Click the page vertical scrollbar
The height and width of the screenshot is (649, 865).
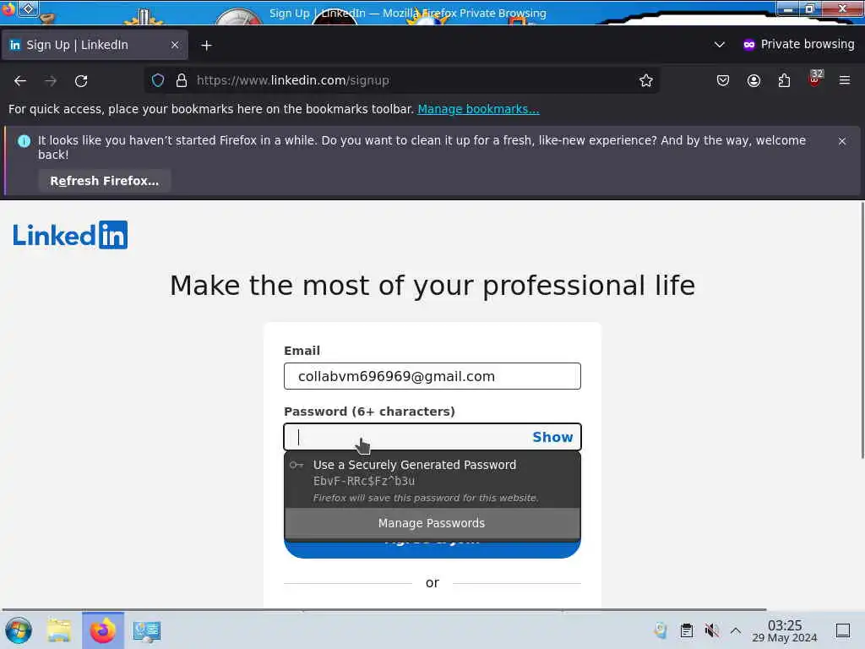point(862,330)
